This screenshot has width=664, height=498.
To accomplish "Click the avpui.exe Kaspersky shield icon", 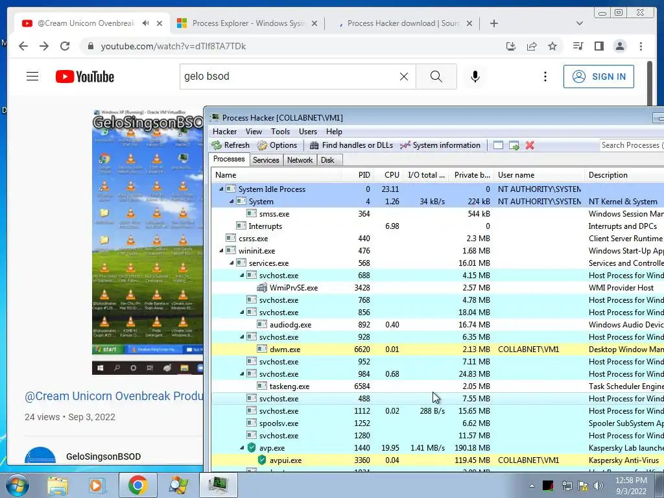I will 262,460.
